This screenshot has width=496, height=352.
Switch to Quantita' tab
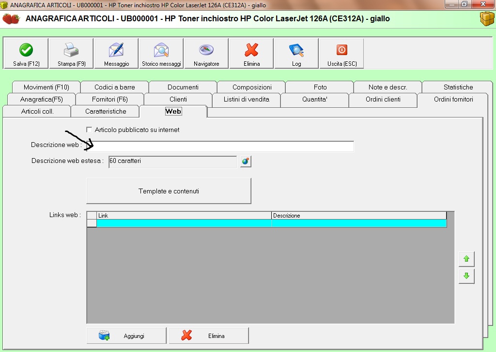point(315,100)
